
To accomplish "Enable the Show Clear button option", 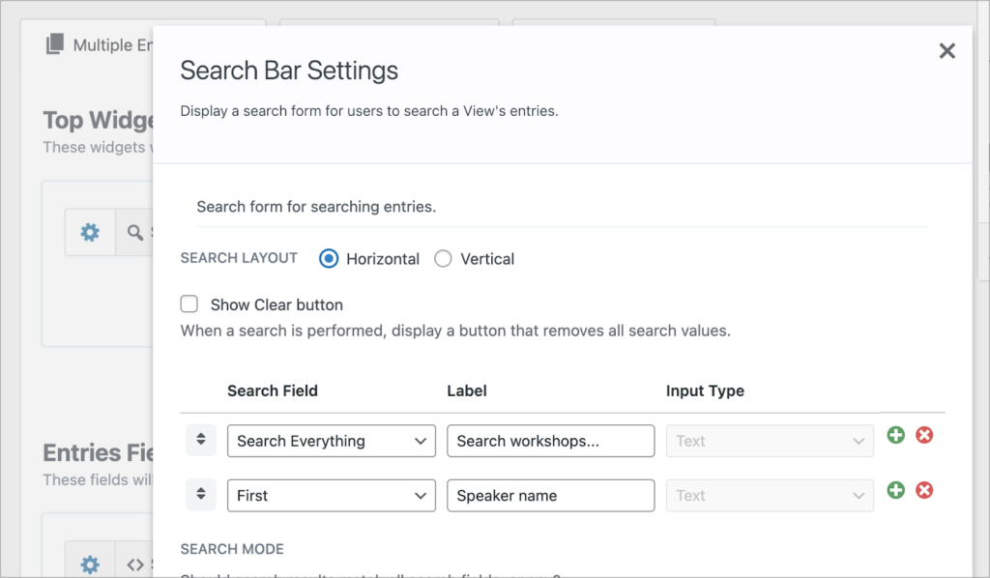I will 189,303.
